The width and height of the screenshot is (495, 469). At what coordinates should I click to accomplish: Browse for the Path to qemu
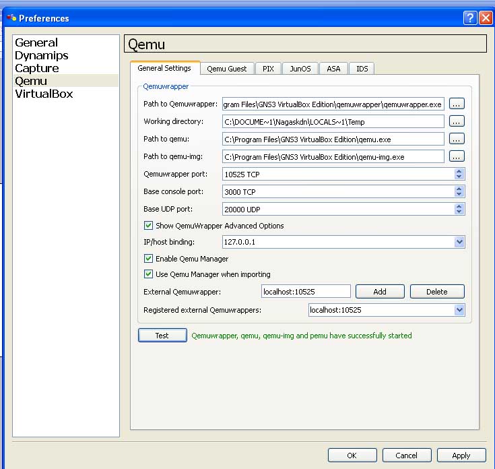[x=457, y=139]
